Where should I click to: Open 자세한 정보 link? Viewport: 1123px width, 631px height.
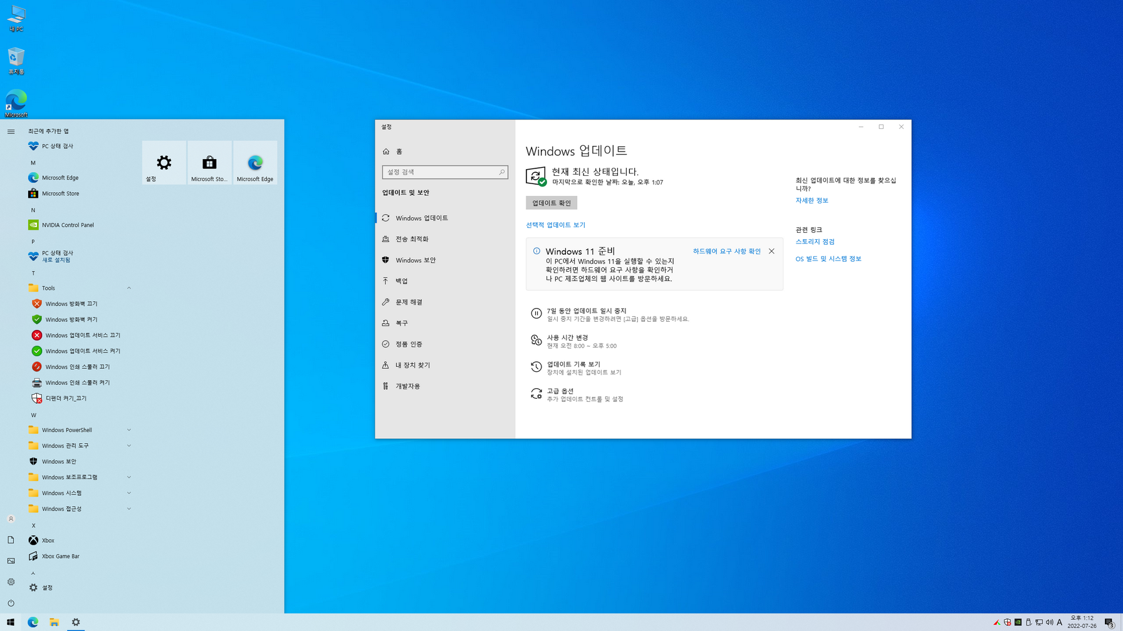click(x=812, y=200)
